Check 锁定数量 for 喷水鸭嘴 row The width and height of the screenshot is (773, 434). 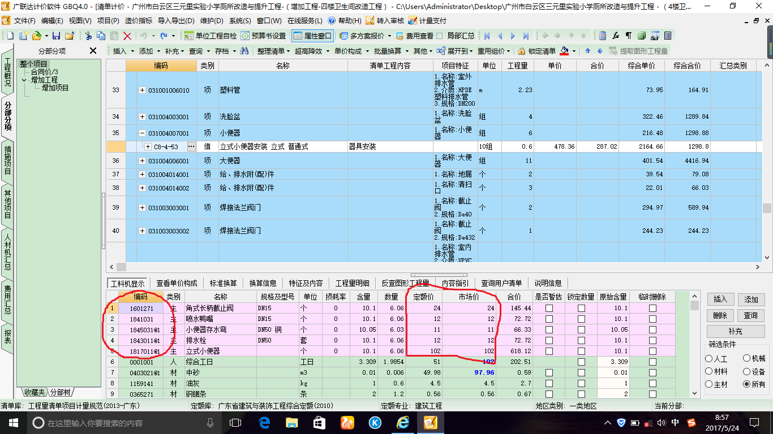[x=581, y=319]
